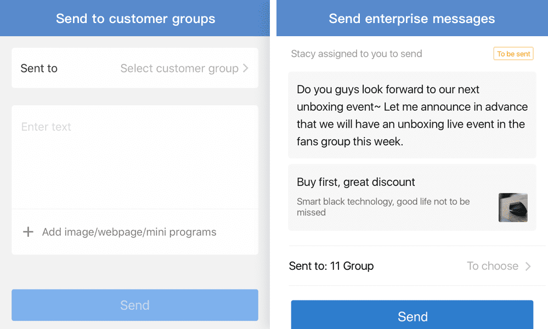Click the plus icon for adding attachments
548x329 pixels.
pos(28,232)
